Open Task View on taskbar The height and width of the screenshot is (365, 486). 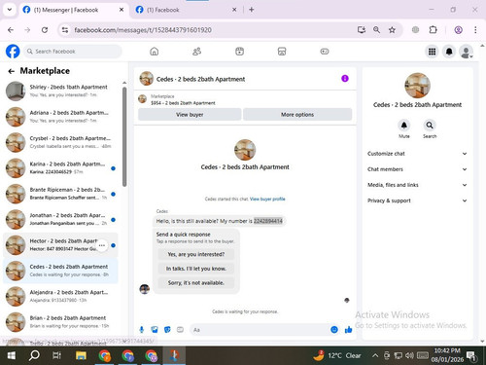(57, 355)
